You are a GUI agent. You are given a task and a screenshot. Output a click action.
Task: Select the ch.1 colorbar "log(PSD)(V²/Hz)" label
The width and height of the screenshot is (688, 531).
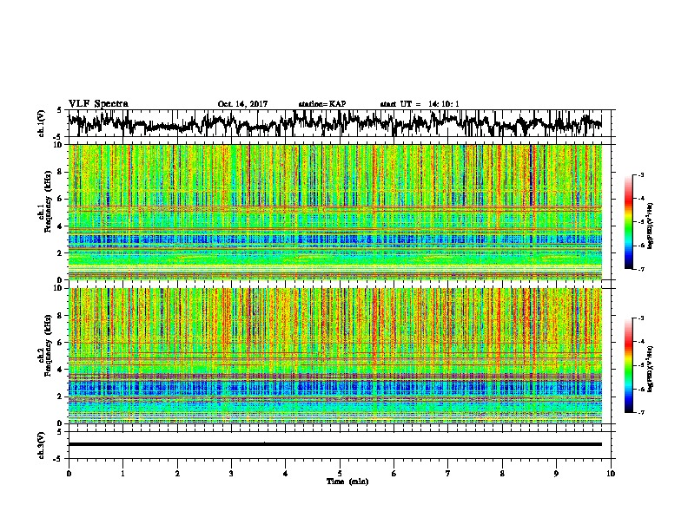(x=650, y=226)
